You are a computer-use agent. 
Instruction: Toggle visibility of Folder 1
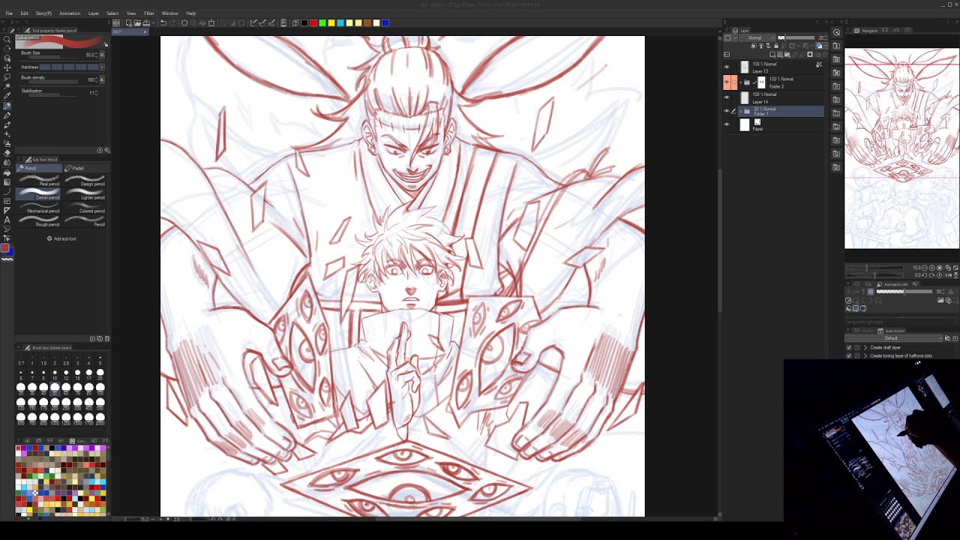[x=726, y=111]
